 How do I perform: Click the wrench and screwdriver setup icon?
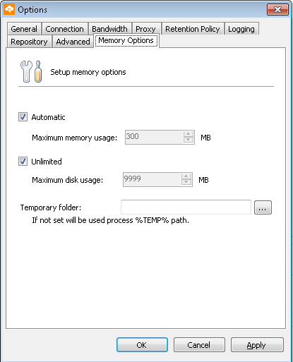click(x=31, y=71)
